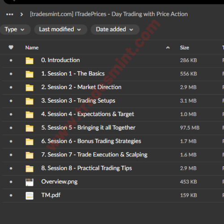The image size is (224, 224).
Task: Select 3. Session 3 - Trading Setups
Action: click(x=78, y=101)
